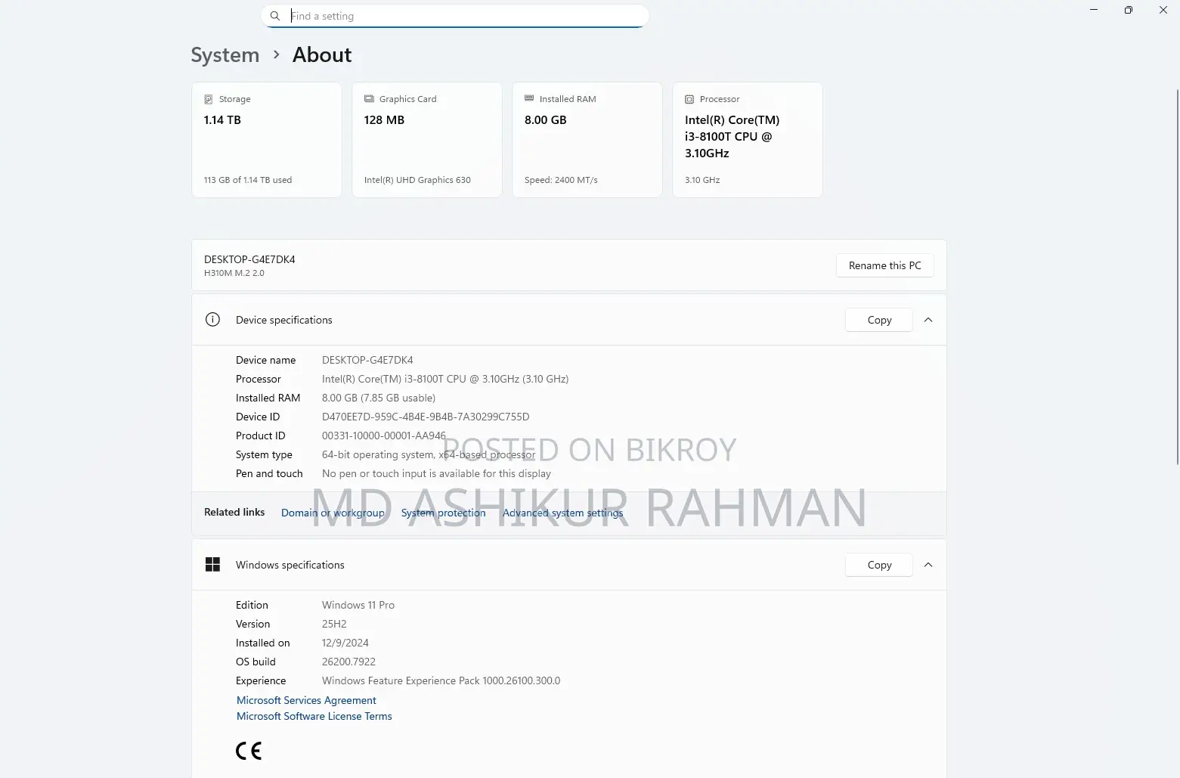This screenshot has height=778, width=1180.
Task: Click the Device specifications info icon
Action: pyautogui.click(x=213, y=320)
